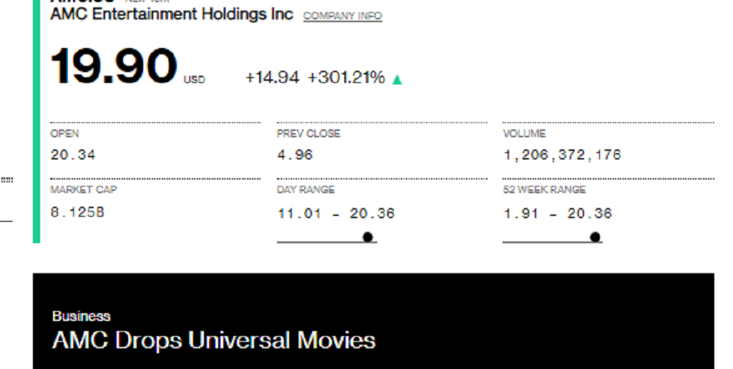This screenshot has width=733, height=369.
Task: Click the black news banner
Action: [374, 321]
